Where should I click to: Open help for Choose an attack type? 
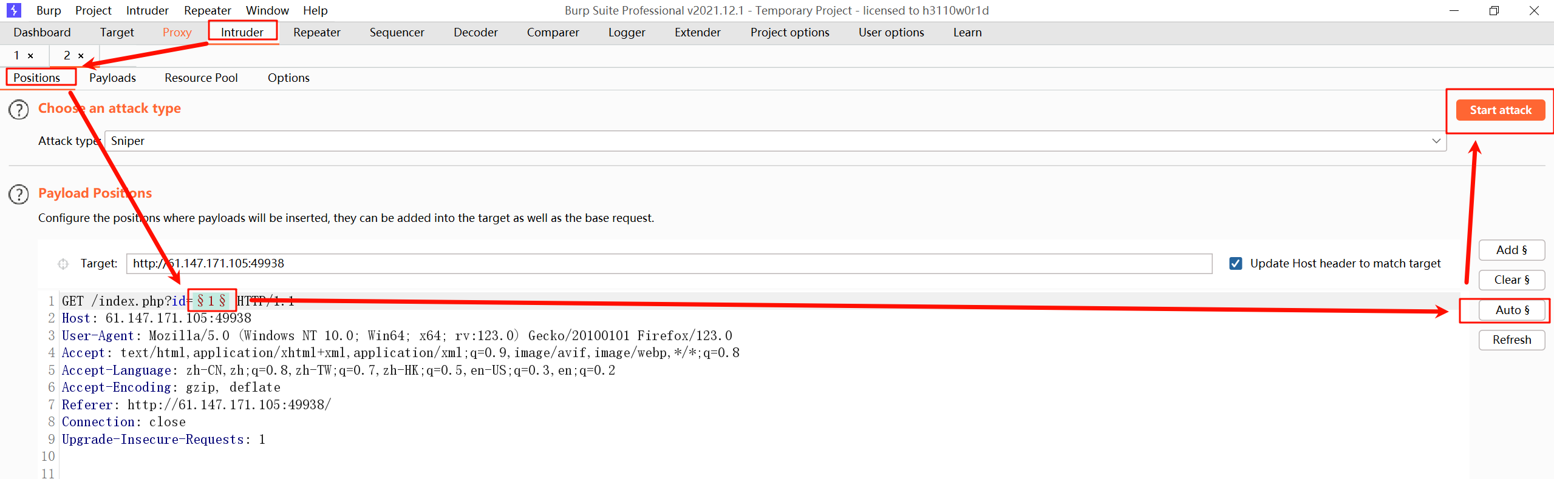pyautogui.click(x=19, y=110)
